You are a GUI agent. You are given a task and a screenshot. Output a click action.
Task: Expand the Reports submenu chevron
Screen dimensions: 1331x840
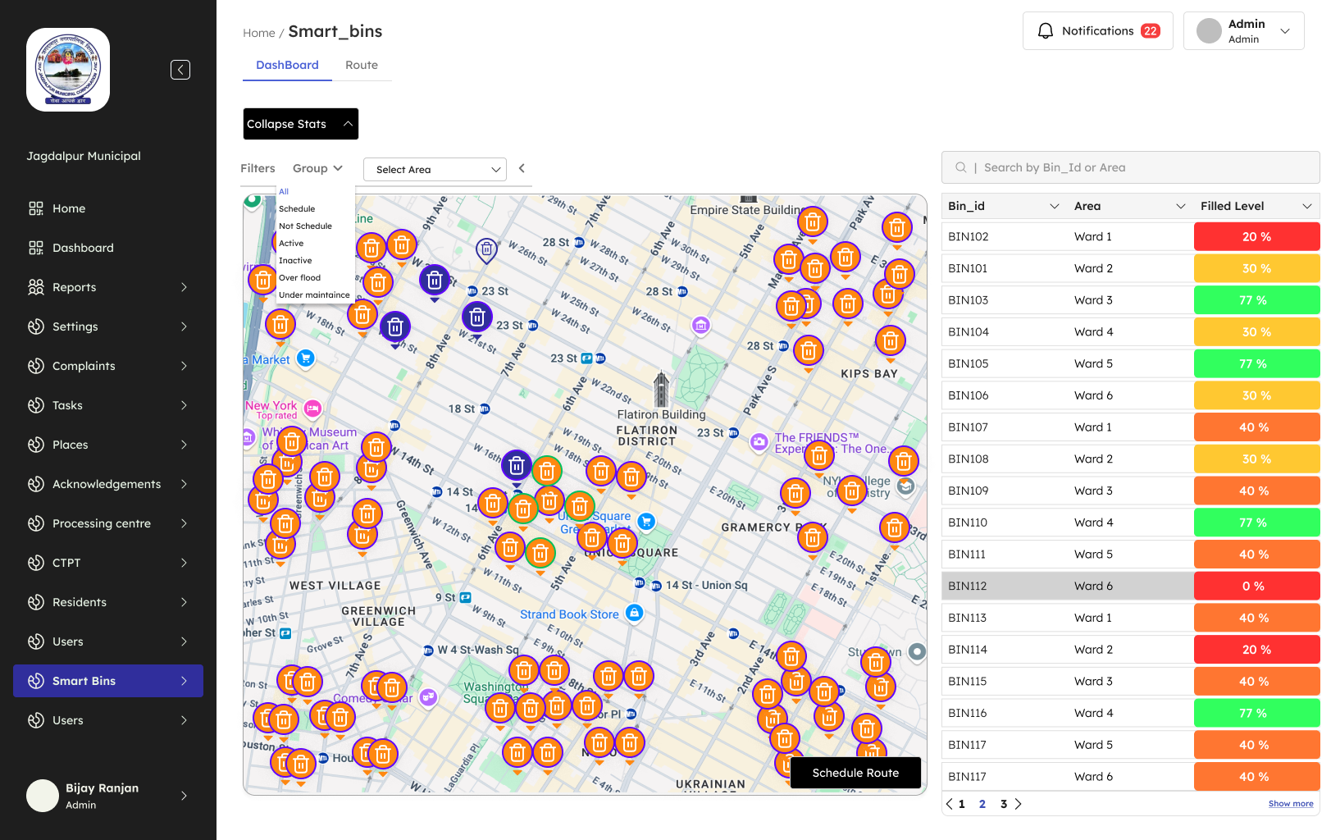[184, 287]
